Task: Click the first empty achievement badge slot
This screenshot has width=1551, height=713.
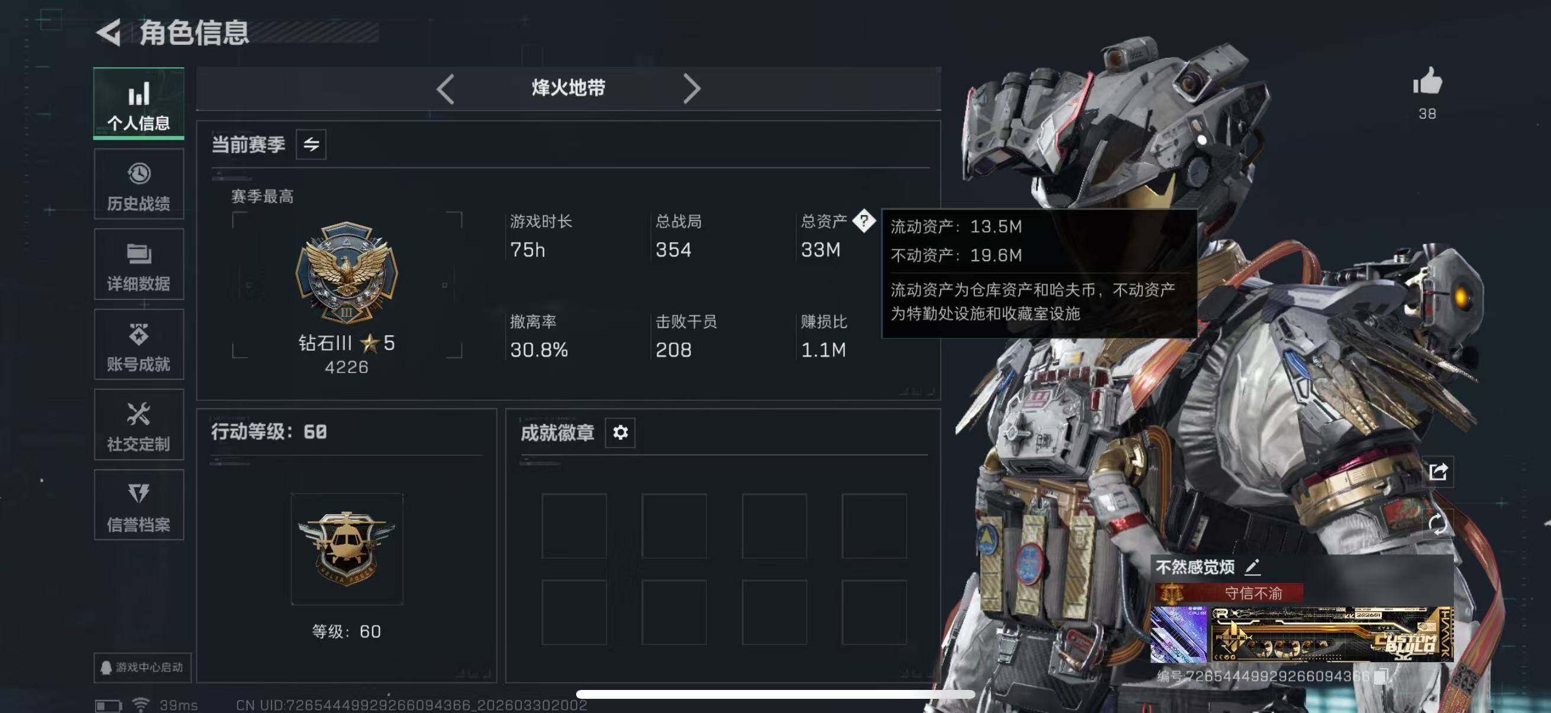Action: click(574, 526)
